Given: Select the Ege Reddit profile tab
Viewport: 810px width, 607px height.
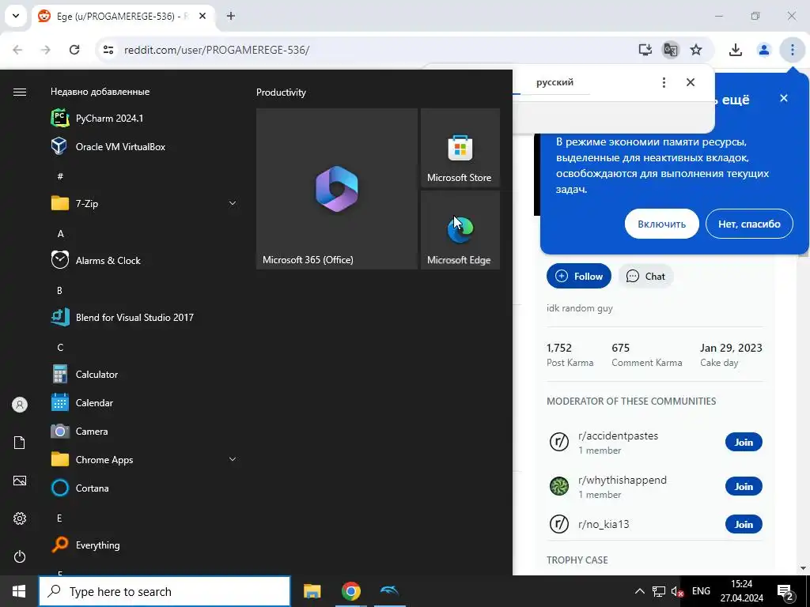Looking at the screenshot, I should coord(123,16).
